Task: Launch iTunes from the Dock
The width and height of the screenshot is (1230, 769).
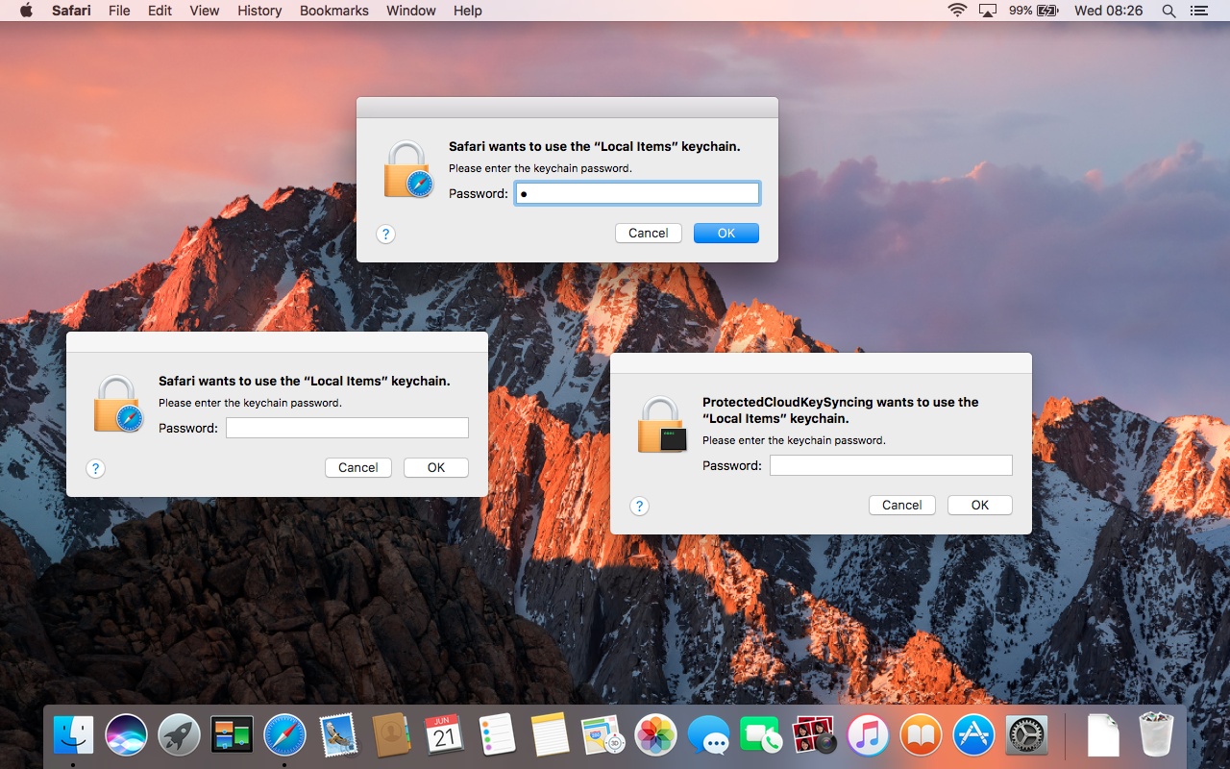Action: point(868,735)
